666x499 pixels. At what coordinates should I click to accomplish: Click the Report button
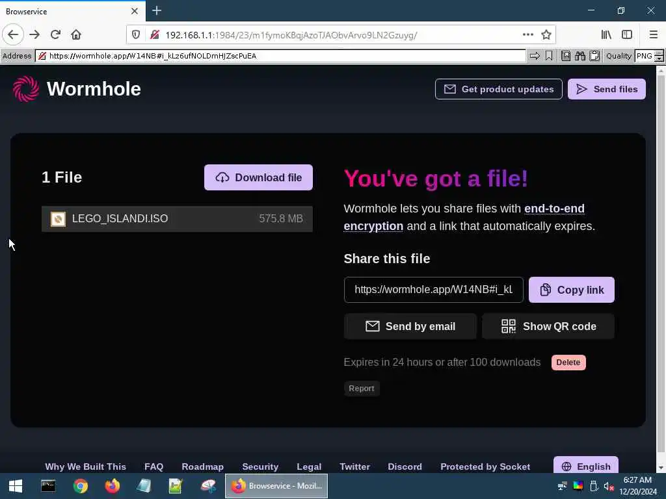[x=362, y=389]
